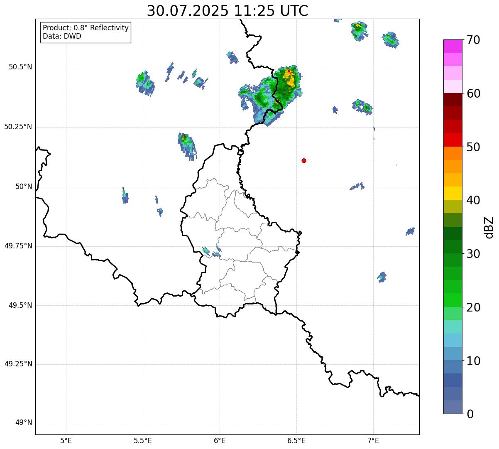Click the longitude label 6.5°E
This screenshot has width=499, height=449.
coord(296,440)
